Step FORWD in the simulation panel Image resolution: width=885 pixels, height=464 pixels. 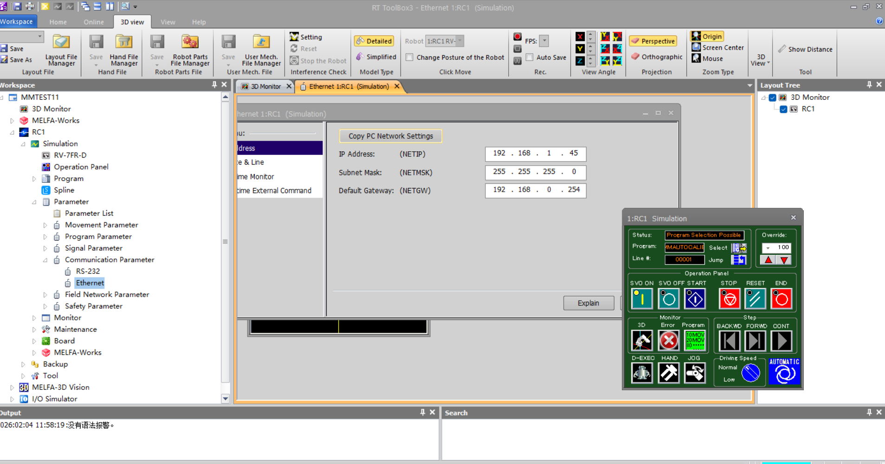pyautogui.click(x=755, y=341)
